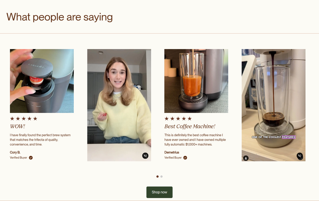Click the "ONE OF THE COOLEST FEATURES" video caption
319x201 pixels.
[x=274, y=137]
